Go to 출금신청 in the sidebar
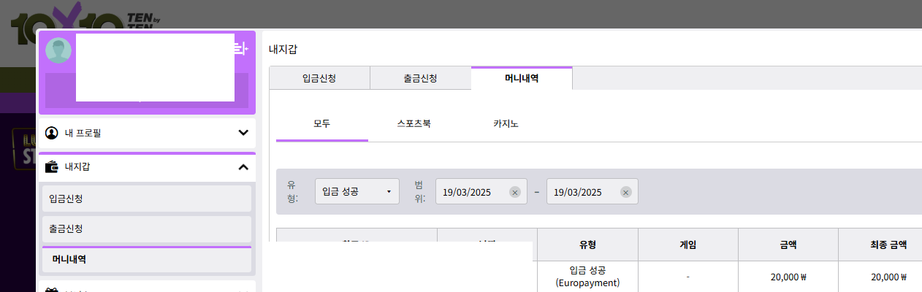Viewport: 922px width, 292px height. [x=145, y=229]
